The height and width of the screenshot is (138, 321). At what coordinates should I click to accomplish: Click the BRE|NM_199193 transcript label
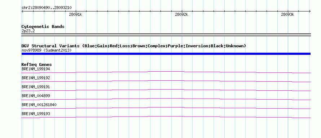point(36,114)
